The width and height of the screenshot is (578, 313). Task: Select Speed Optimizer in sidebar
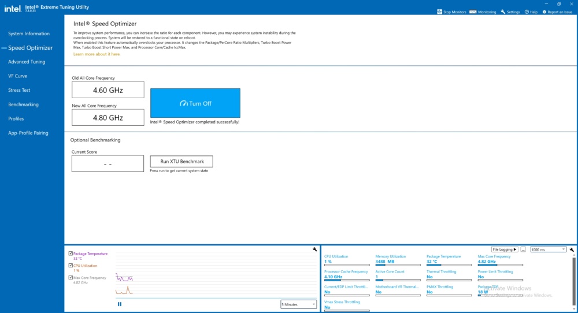point(30,48)
